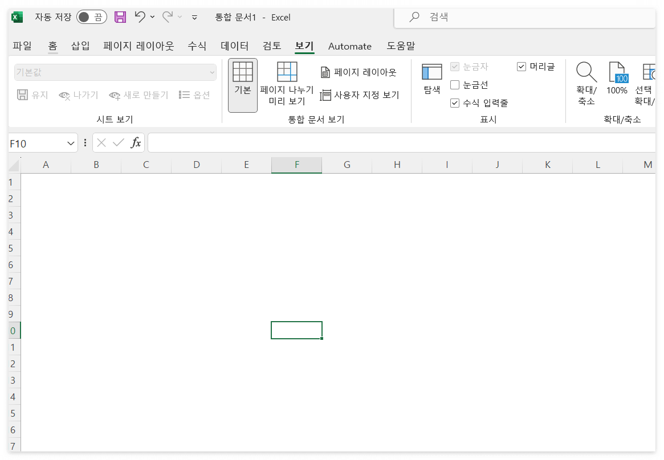Switch to the 홈 tab

pyautogui.click(x=52, y=46)
